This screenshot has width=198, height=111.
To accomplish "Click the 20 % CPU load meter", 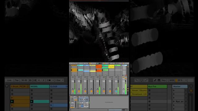I will [x=180, y=80].
